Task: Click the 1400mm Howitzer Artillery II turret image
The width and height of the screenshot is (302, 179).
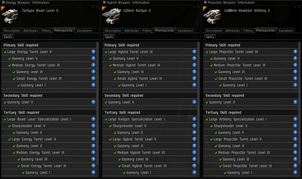Action: (x=212, y=16)
